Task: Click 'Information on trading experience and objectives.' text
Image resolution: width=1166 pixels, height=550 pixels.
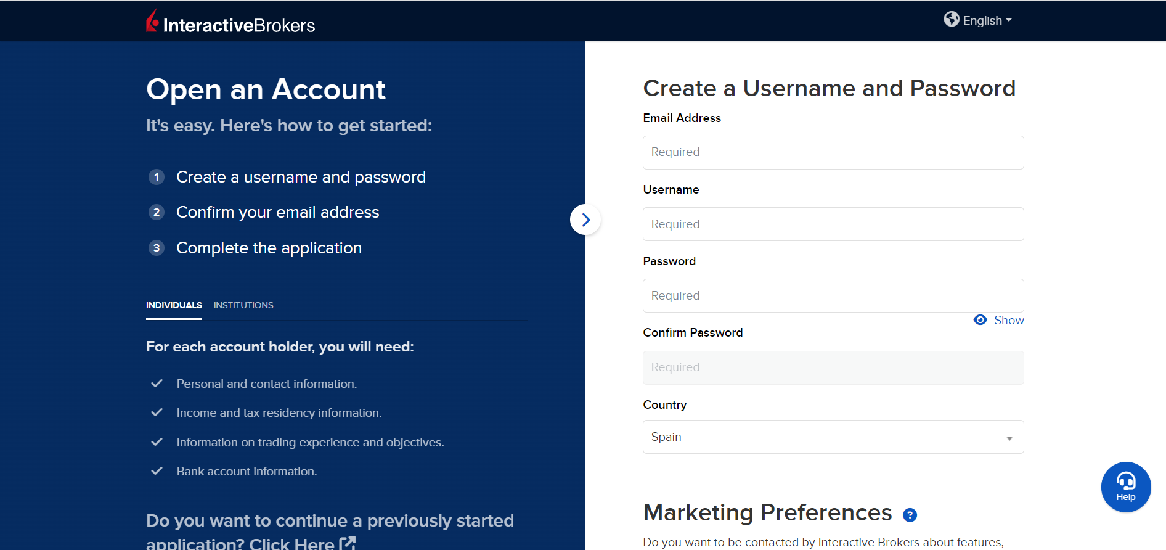Action: coord(310,442)
